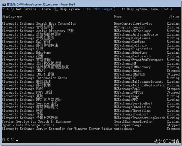Image resolution: width=182 pixels, height=146 pixels.
Task: Click the 'Get-Service' command text
Action: click(x=26, y=9)
